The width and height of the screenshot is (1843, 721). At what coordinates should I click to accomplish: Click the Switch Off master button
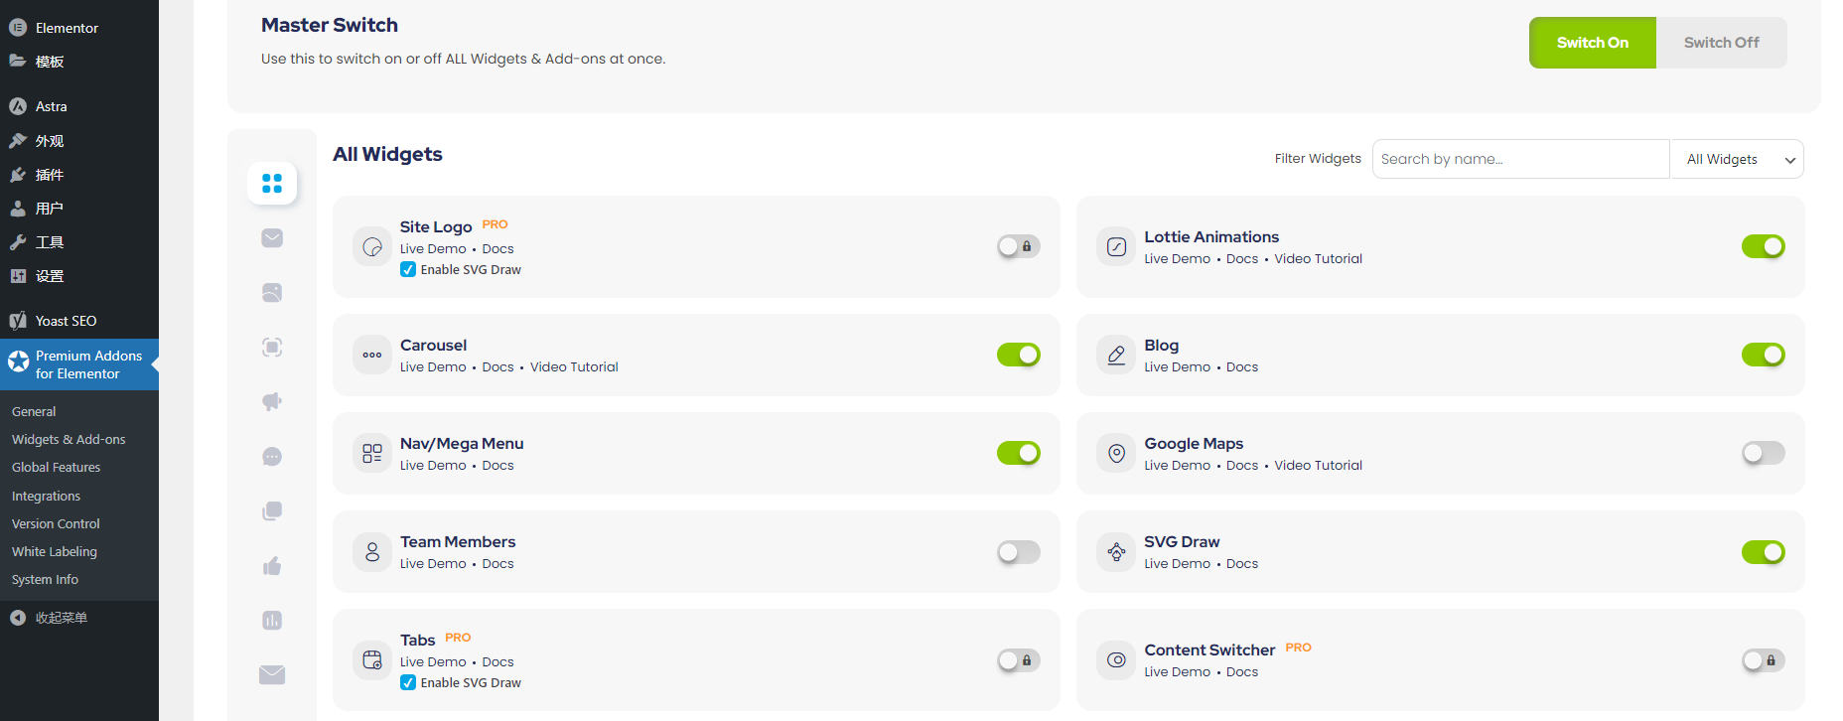pyautogui.click(x=1721, y=43)
